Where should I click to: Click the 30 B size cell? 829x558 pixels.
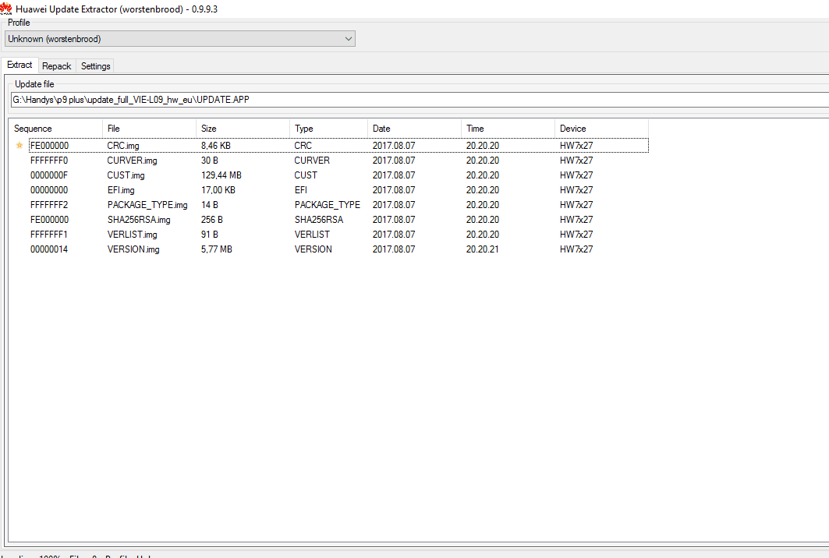209,160
